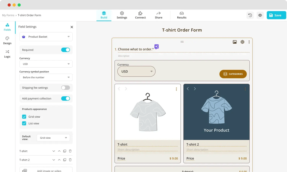The width and height of the screenshot is (287, 172).
Task: Enable Shipping fee settings toggle
Action: [x=65, y=88]
